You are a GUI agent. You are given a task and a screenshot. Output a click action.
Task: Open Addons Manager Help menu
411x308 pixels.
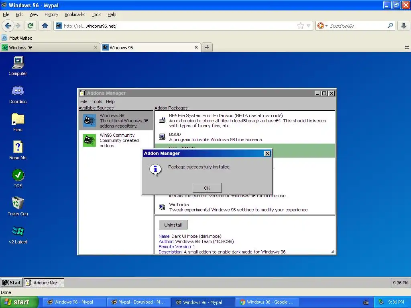pos(110,101)
